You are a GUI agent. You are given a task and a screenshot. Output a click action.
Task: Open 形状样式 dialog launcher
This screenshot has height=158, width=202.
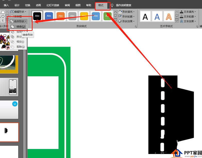(136, 27)
